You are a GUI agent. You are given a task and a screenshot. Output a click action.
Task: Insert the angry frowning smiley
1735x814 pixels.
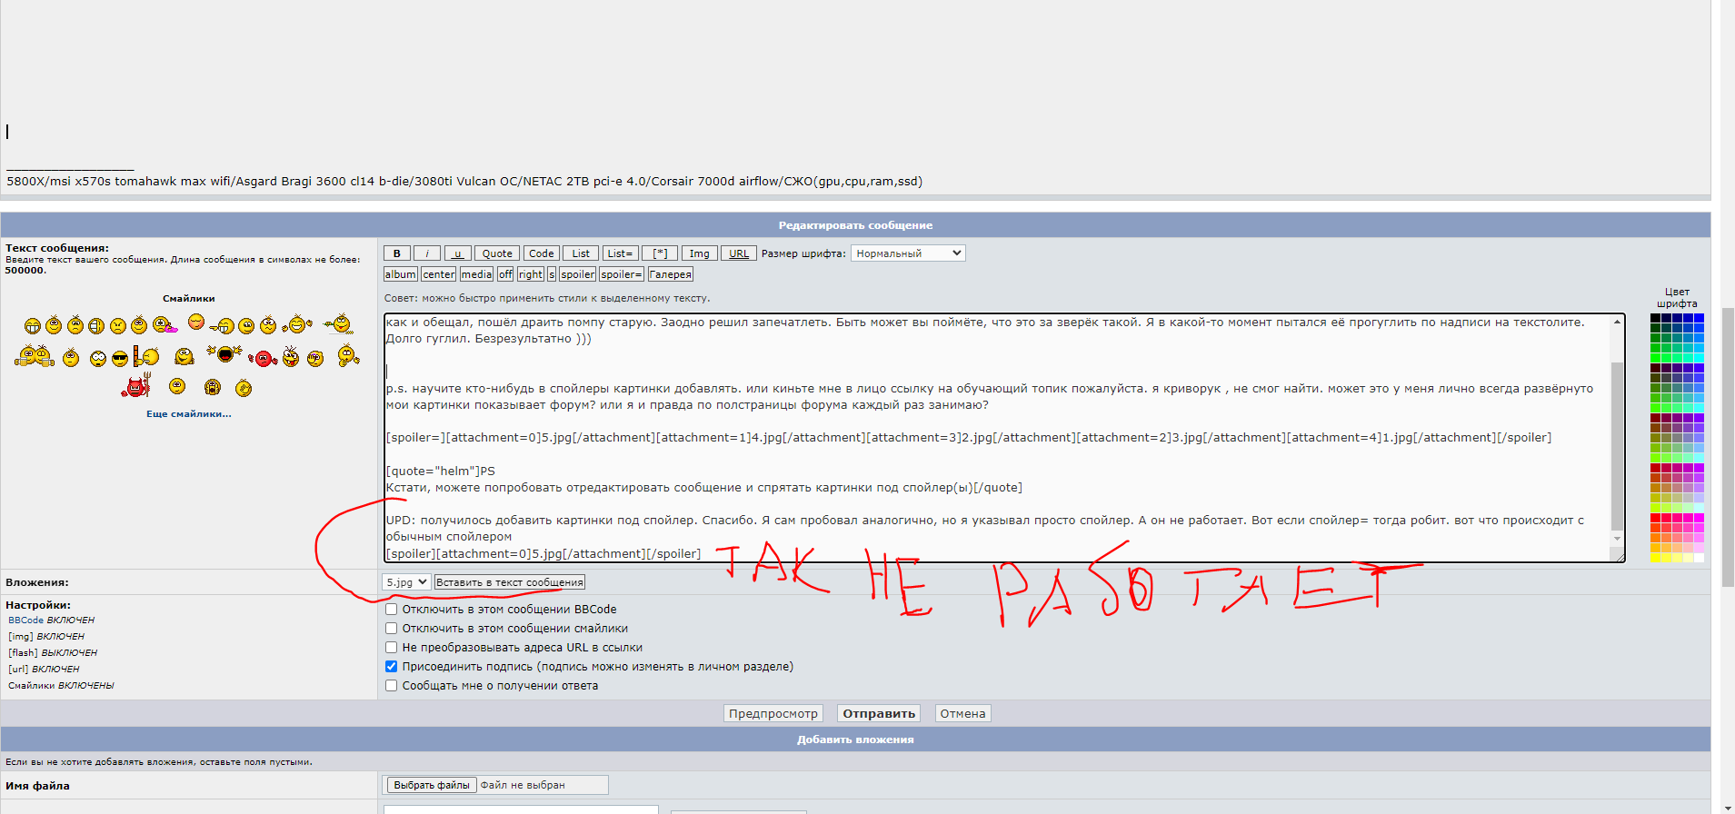point(118,326)
